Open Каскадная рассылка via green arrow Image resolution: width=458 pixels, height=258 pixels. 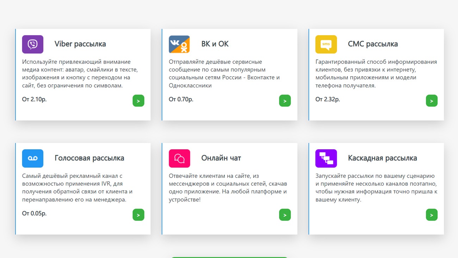click(x=431, y=215)
